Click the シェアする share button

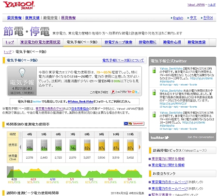pos(119,92)
